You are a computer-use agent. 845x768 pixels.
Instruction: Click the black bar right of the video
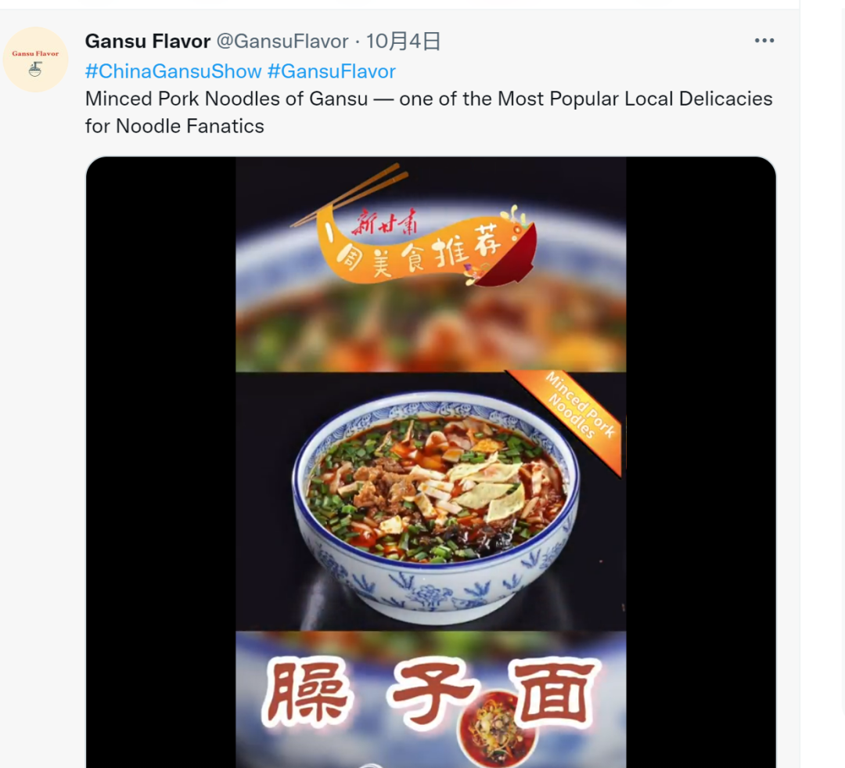700,462
